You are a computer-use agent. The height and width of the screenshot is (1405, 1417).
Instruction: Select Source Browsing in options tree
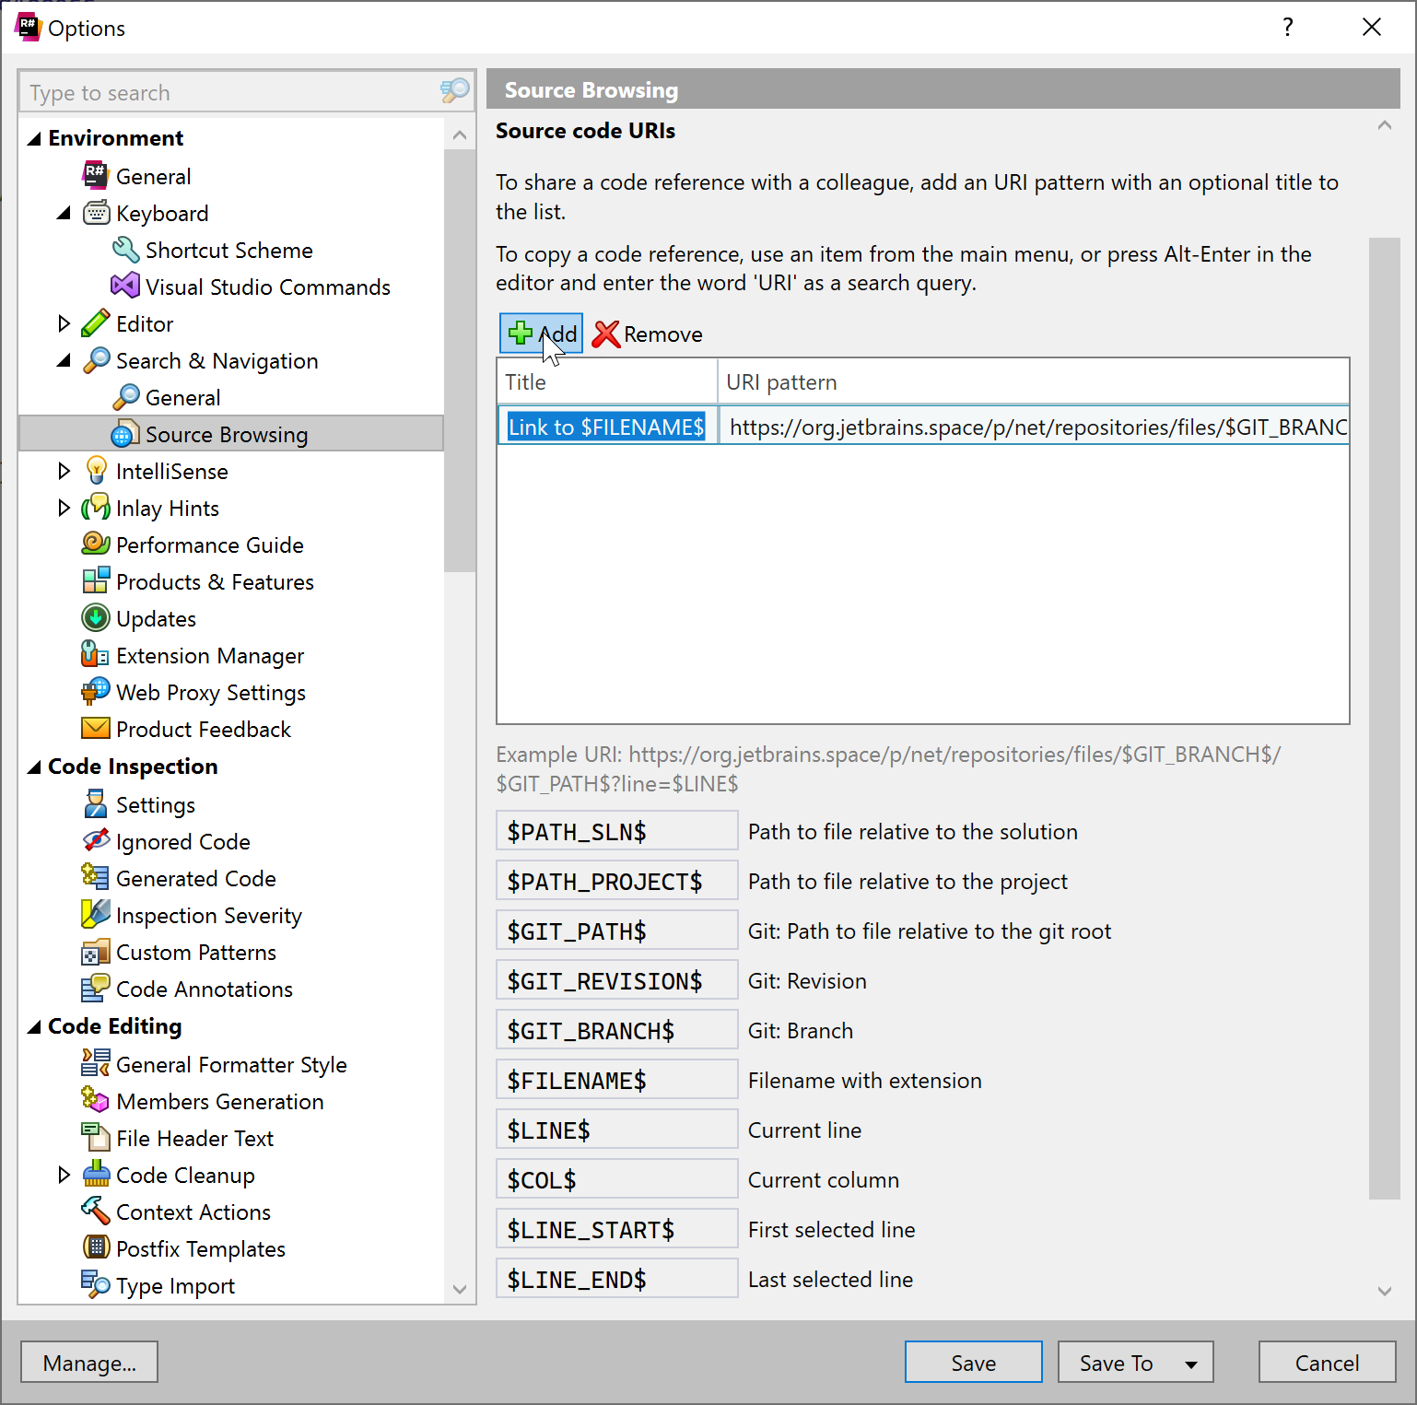226,435
